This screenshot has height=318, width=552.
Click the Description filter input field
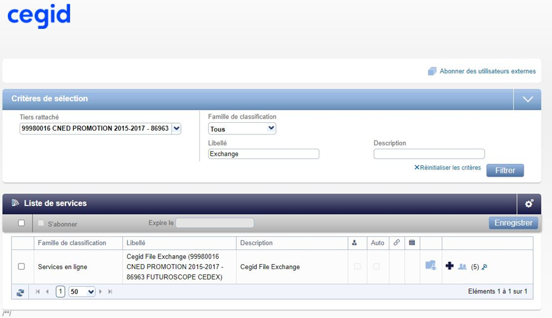pyautogui.click(x=428, y=154)
